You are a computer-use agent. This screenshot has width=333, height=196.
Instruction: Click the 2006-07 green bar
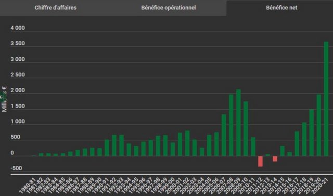click(224, 135)
